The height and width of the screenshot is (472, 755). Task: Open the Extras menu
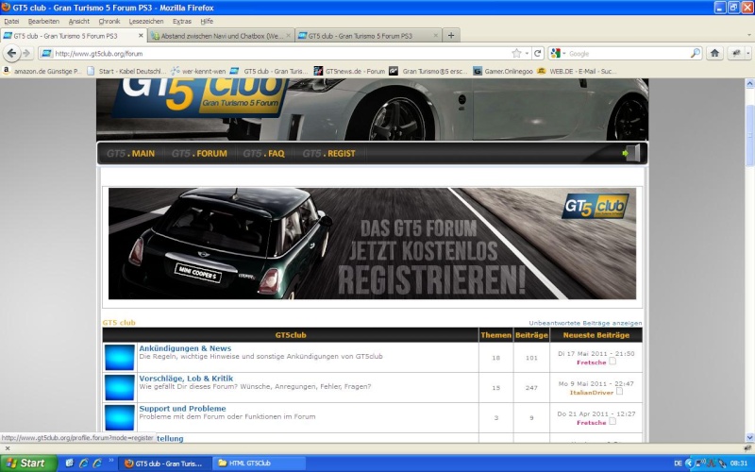tap(182, 21)
